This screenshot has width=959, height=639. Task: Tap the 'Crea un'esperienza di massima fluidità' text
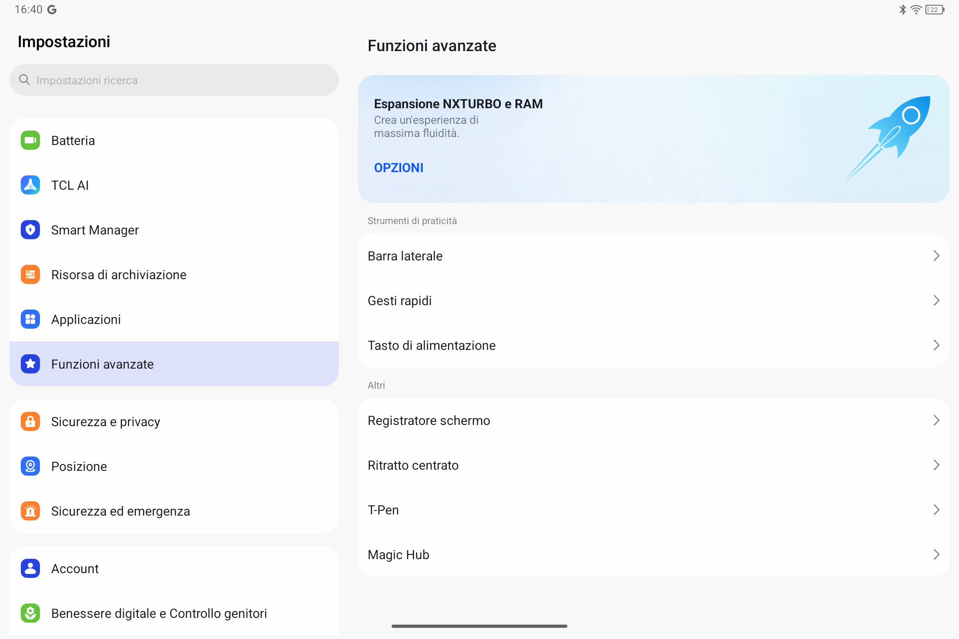(426, 126)
